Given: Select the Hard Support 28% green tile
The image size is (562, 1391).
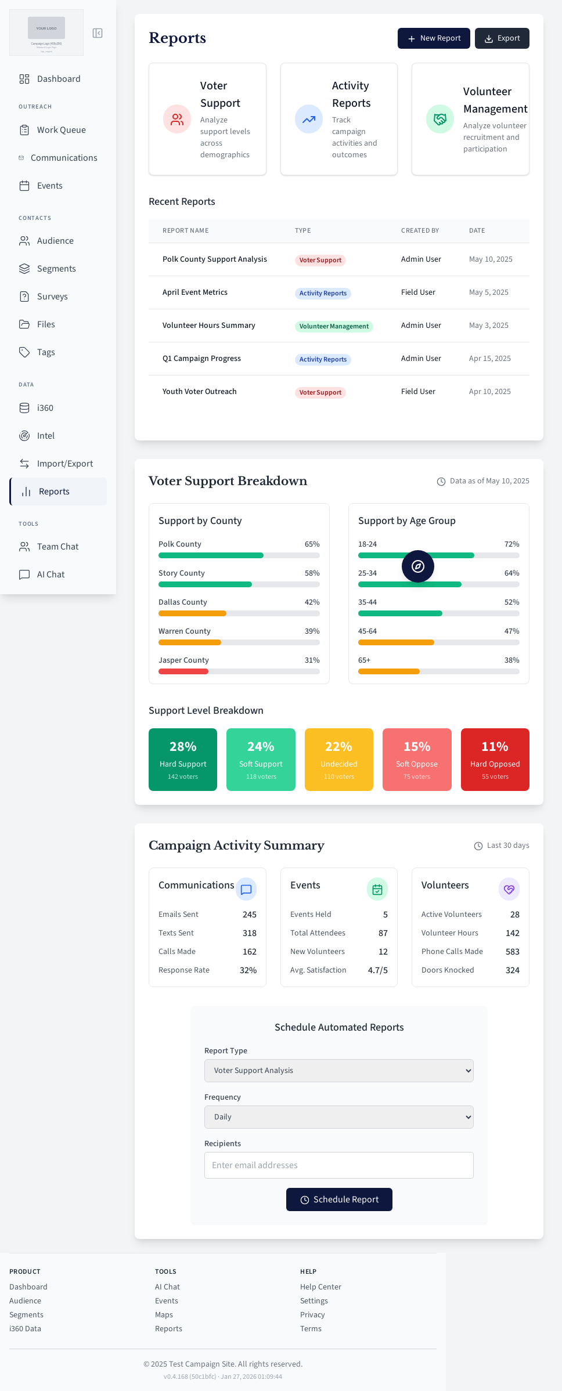Looking at the screenshot, I should (x=183, y=760).
